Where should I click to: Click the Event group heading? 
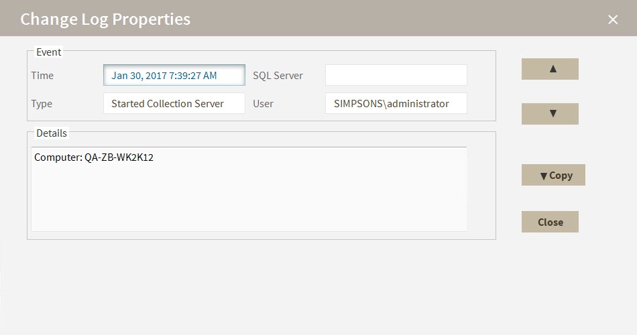[48, 52]
